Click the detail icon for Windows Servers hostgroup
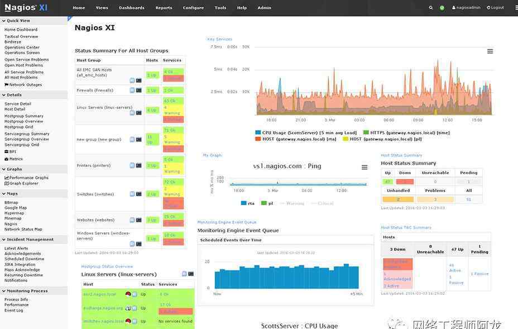Screen dimensions: 518x329 click(132, 244)
